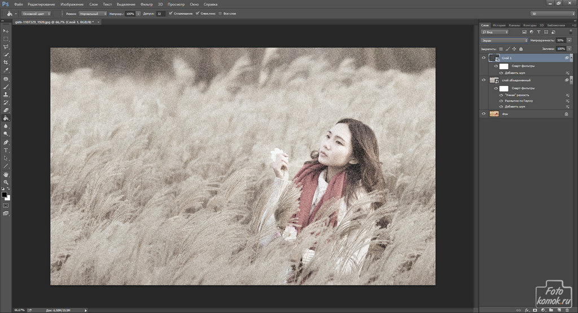Toggle the Смеж.пикс checkbox
The width and height of the screenshot is (578, 313).
point(198,14)
